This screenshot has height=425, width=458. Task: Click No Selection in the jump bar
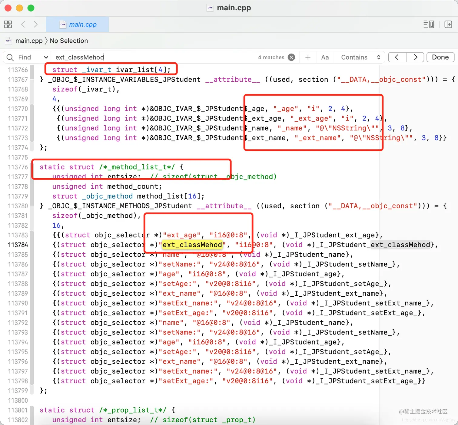click(x=69, y=41)
